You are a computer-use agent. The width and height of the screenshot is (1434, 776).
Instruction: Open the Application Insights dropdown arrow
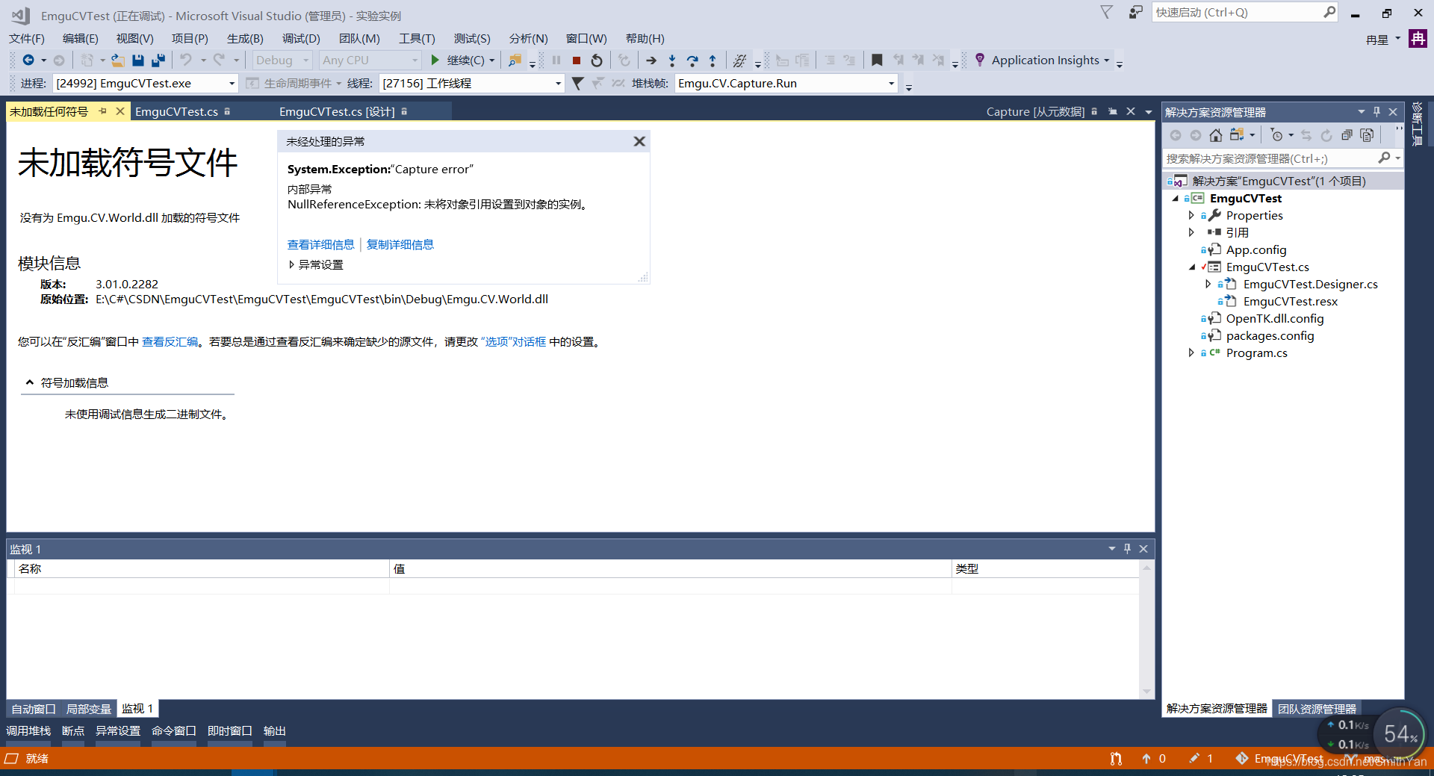coord(1106,60)
